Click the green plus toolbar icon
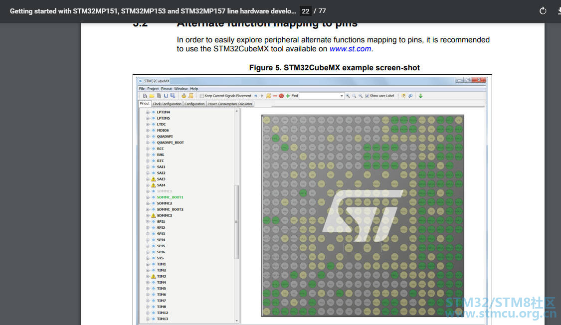The width and height of the screenshot is (561, 325). (288, 96)
